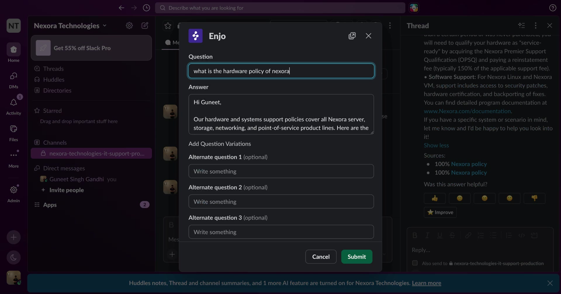Open the Home view in sidebar
This screenshot has height=294, width=561.
(13, 52)
